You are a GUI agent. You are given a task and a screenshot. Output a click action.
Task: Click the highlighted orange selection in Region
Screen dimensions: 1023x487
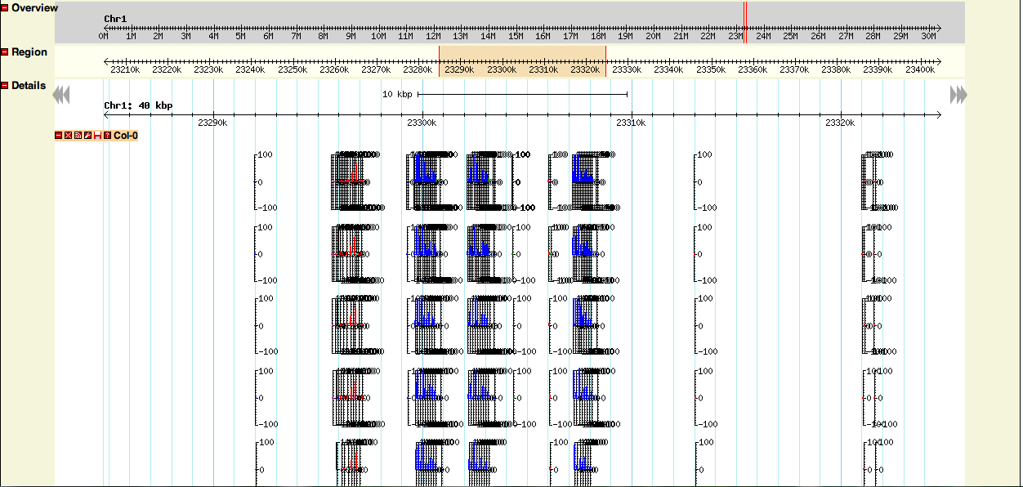click(522, 61)
